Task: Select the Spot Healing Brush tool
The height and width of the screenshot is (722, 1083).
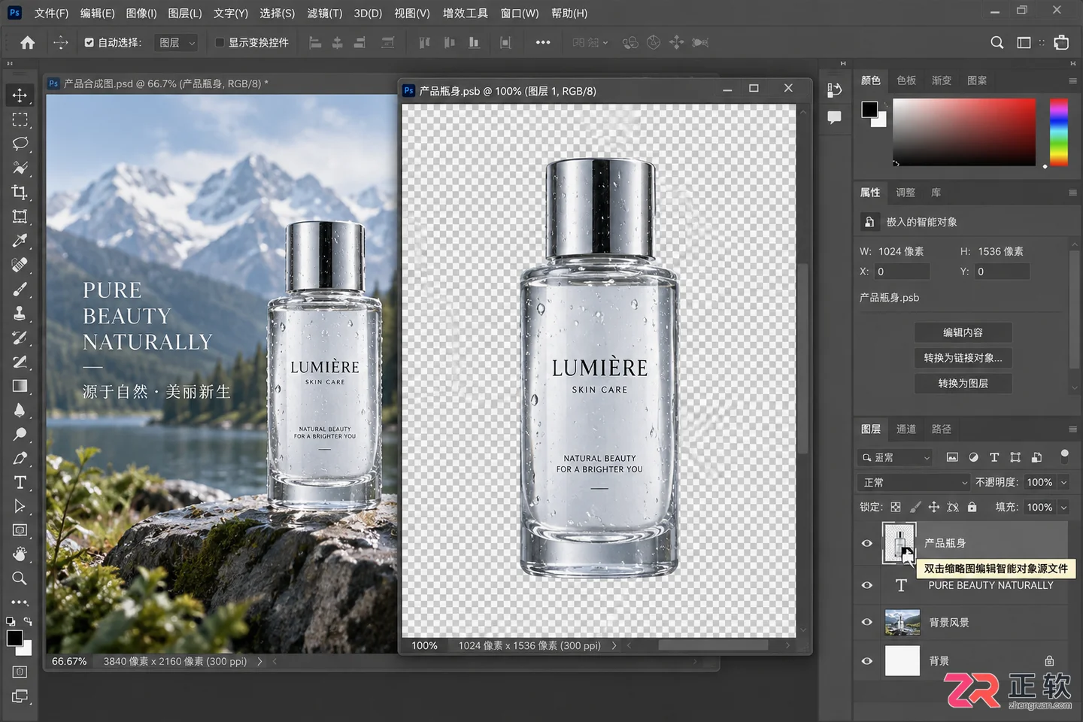Action: tap(20, 265)
